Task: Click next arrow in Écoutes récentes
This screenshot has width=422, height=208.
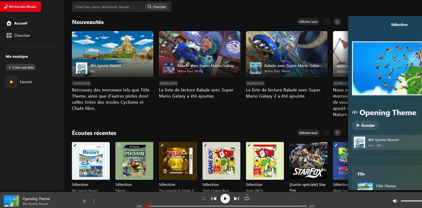Action: pyautogui.click(x=337, y=133)
